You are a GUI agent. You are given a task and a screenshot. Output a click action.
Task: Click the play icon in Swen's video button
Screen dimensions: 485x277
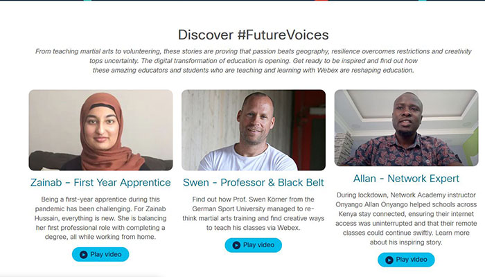click(x=236, y=245)
